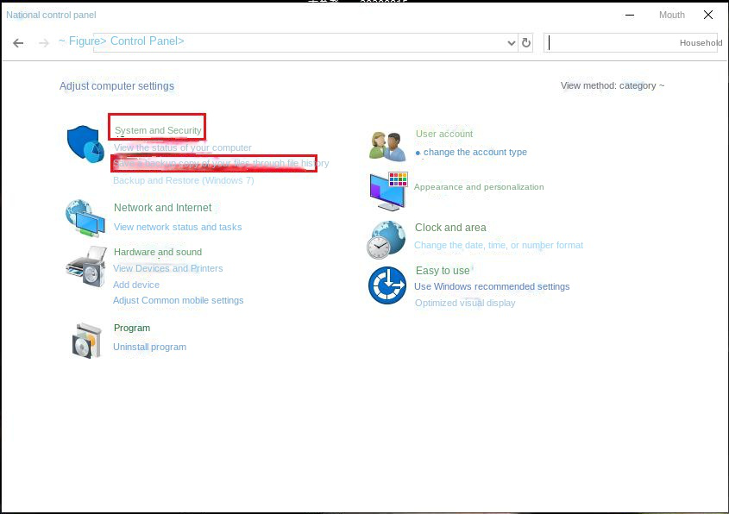
Task: Select Add device under Hardware and sound
Action: 136,284
